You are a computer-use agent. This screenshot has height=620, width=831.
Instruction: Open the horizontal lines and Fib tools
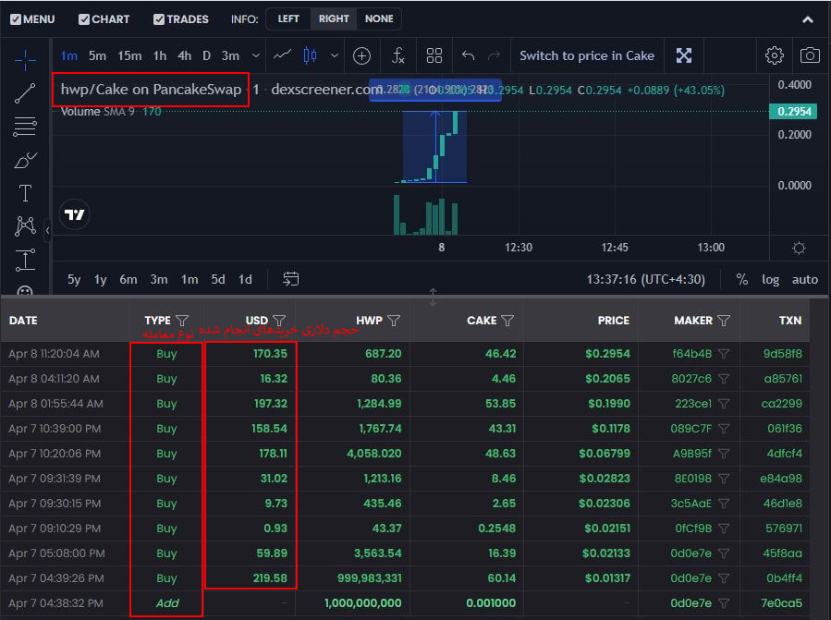point(25,127)
